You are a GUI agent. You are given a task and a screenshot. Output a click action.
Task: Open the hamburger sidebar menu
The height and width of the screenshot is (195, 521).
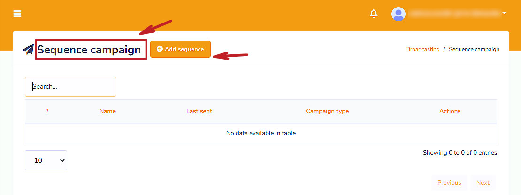click(x=17, y=14)
